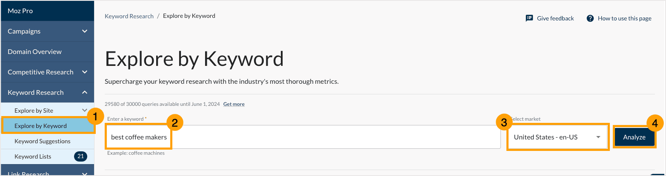Collapse the Keyword Research section chevron
Viewport: 666px width, 176px height.
(x=85, y=93)
